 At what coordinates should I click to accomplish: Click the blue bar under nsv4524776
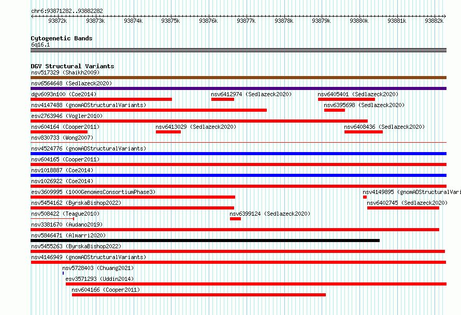click(238, 154)
